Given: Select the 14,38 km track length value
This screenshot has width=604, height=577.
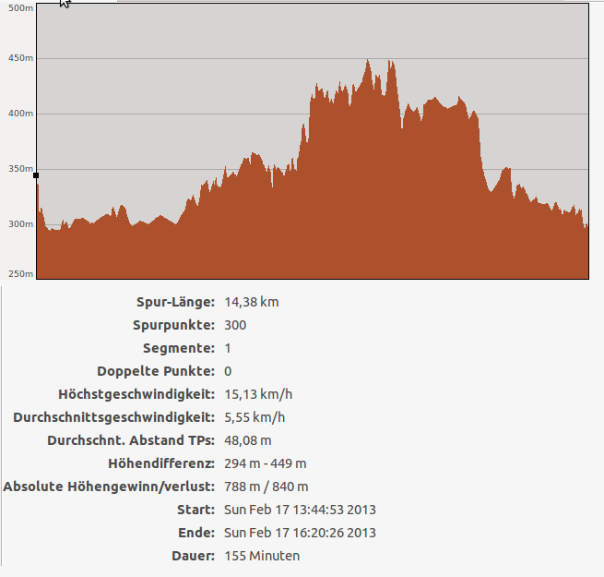Looking at the screenshot, I should click(x=251, y=302).
